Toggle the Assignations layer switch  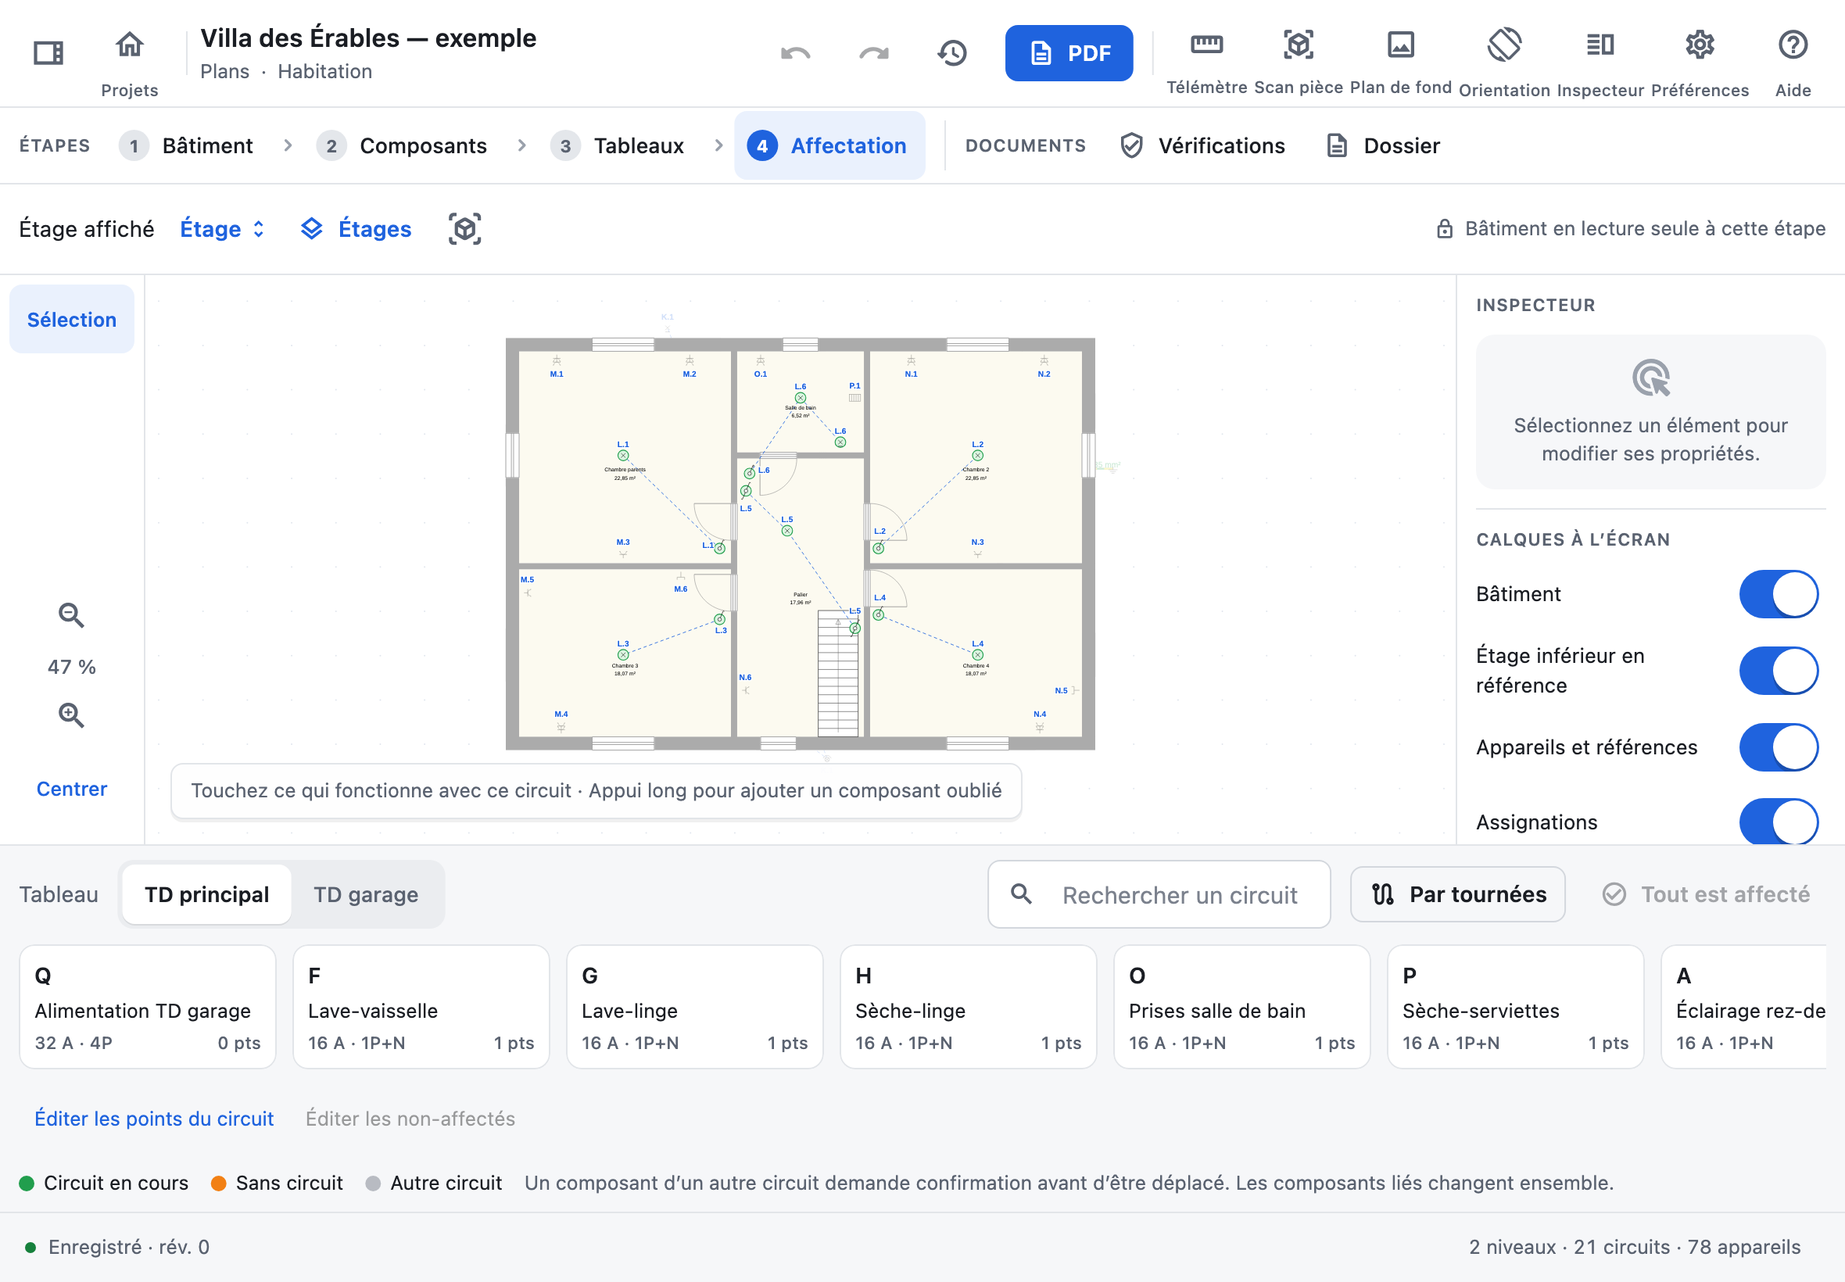click(1779, 822)
